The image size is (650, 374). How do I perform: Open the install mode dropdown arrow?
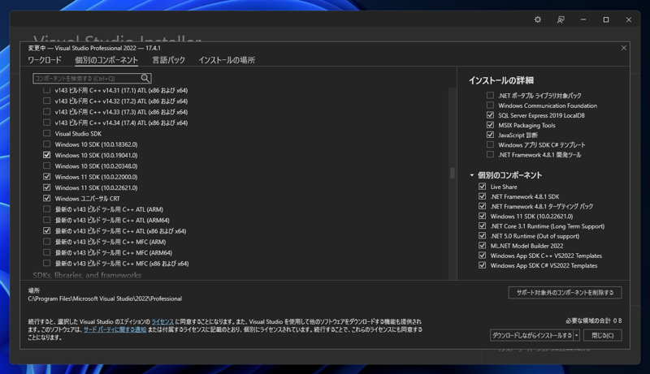pyautogui.click(x=576, y=335)
